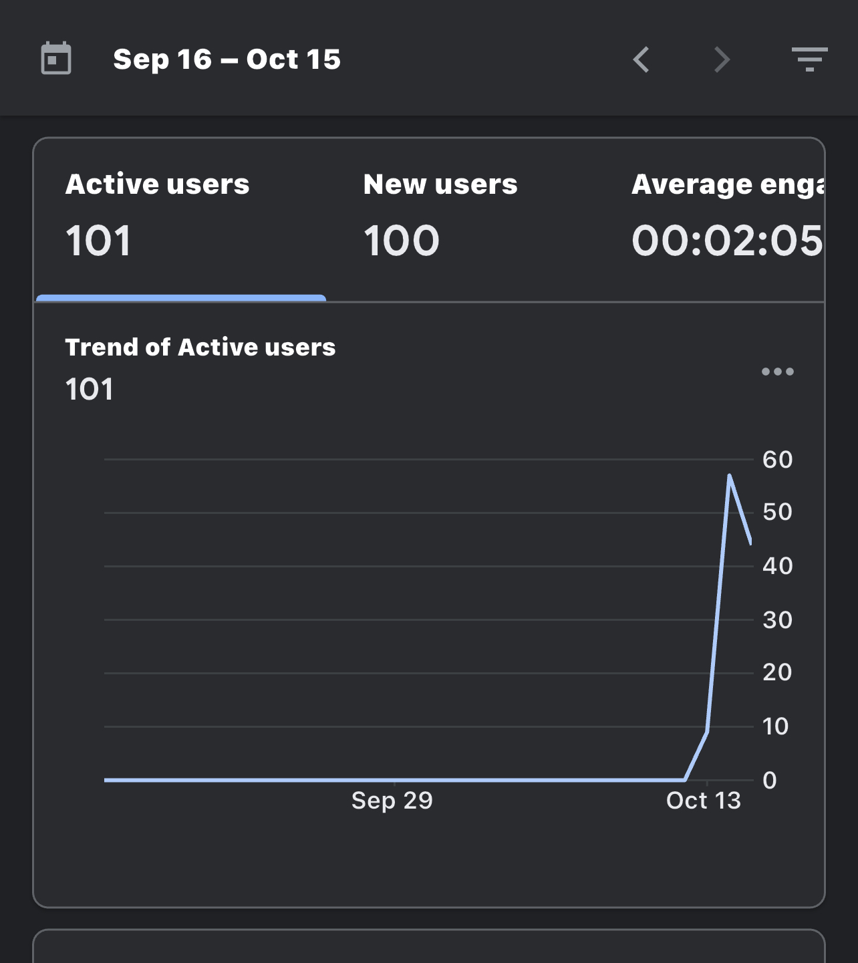Click the Sep 16 – Oct 15 date range
This screenshot has height=963, width=858.
pos(227,59)
